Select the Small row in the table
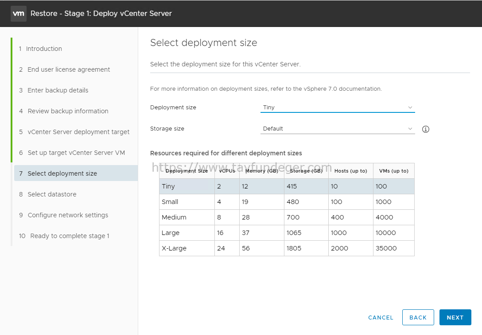The height and width of the screenshot is (335, 482). pos(287,202)
